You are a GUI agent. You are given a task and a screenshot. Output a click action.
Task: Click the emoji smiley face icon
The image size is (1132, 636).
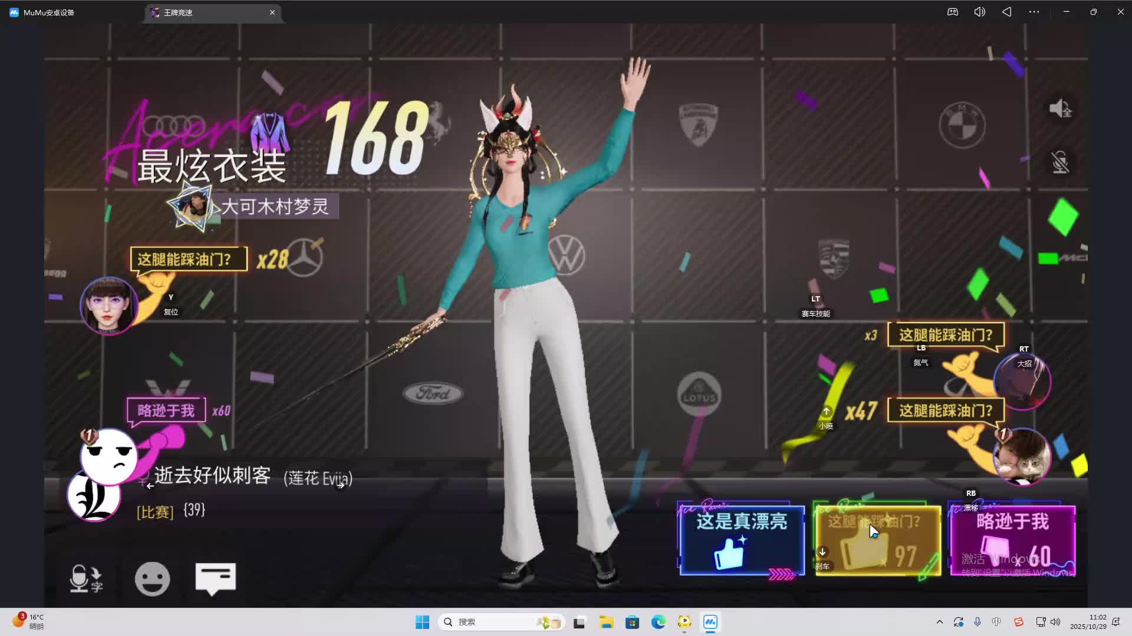152,579
